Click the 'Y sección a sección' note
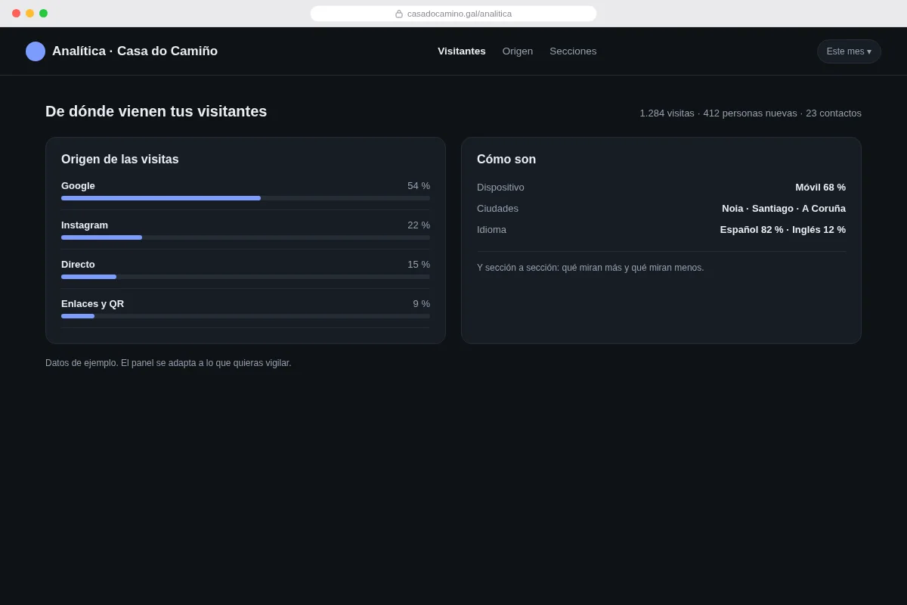This screenshot has height=605, width=907. [x=590, y=268]
